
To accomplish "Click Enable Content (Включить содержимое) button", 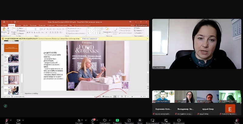I will tap(90, 39).
